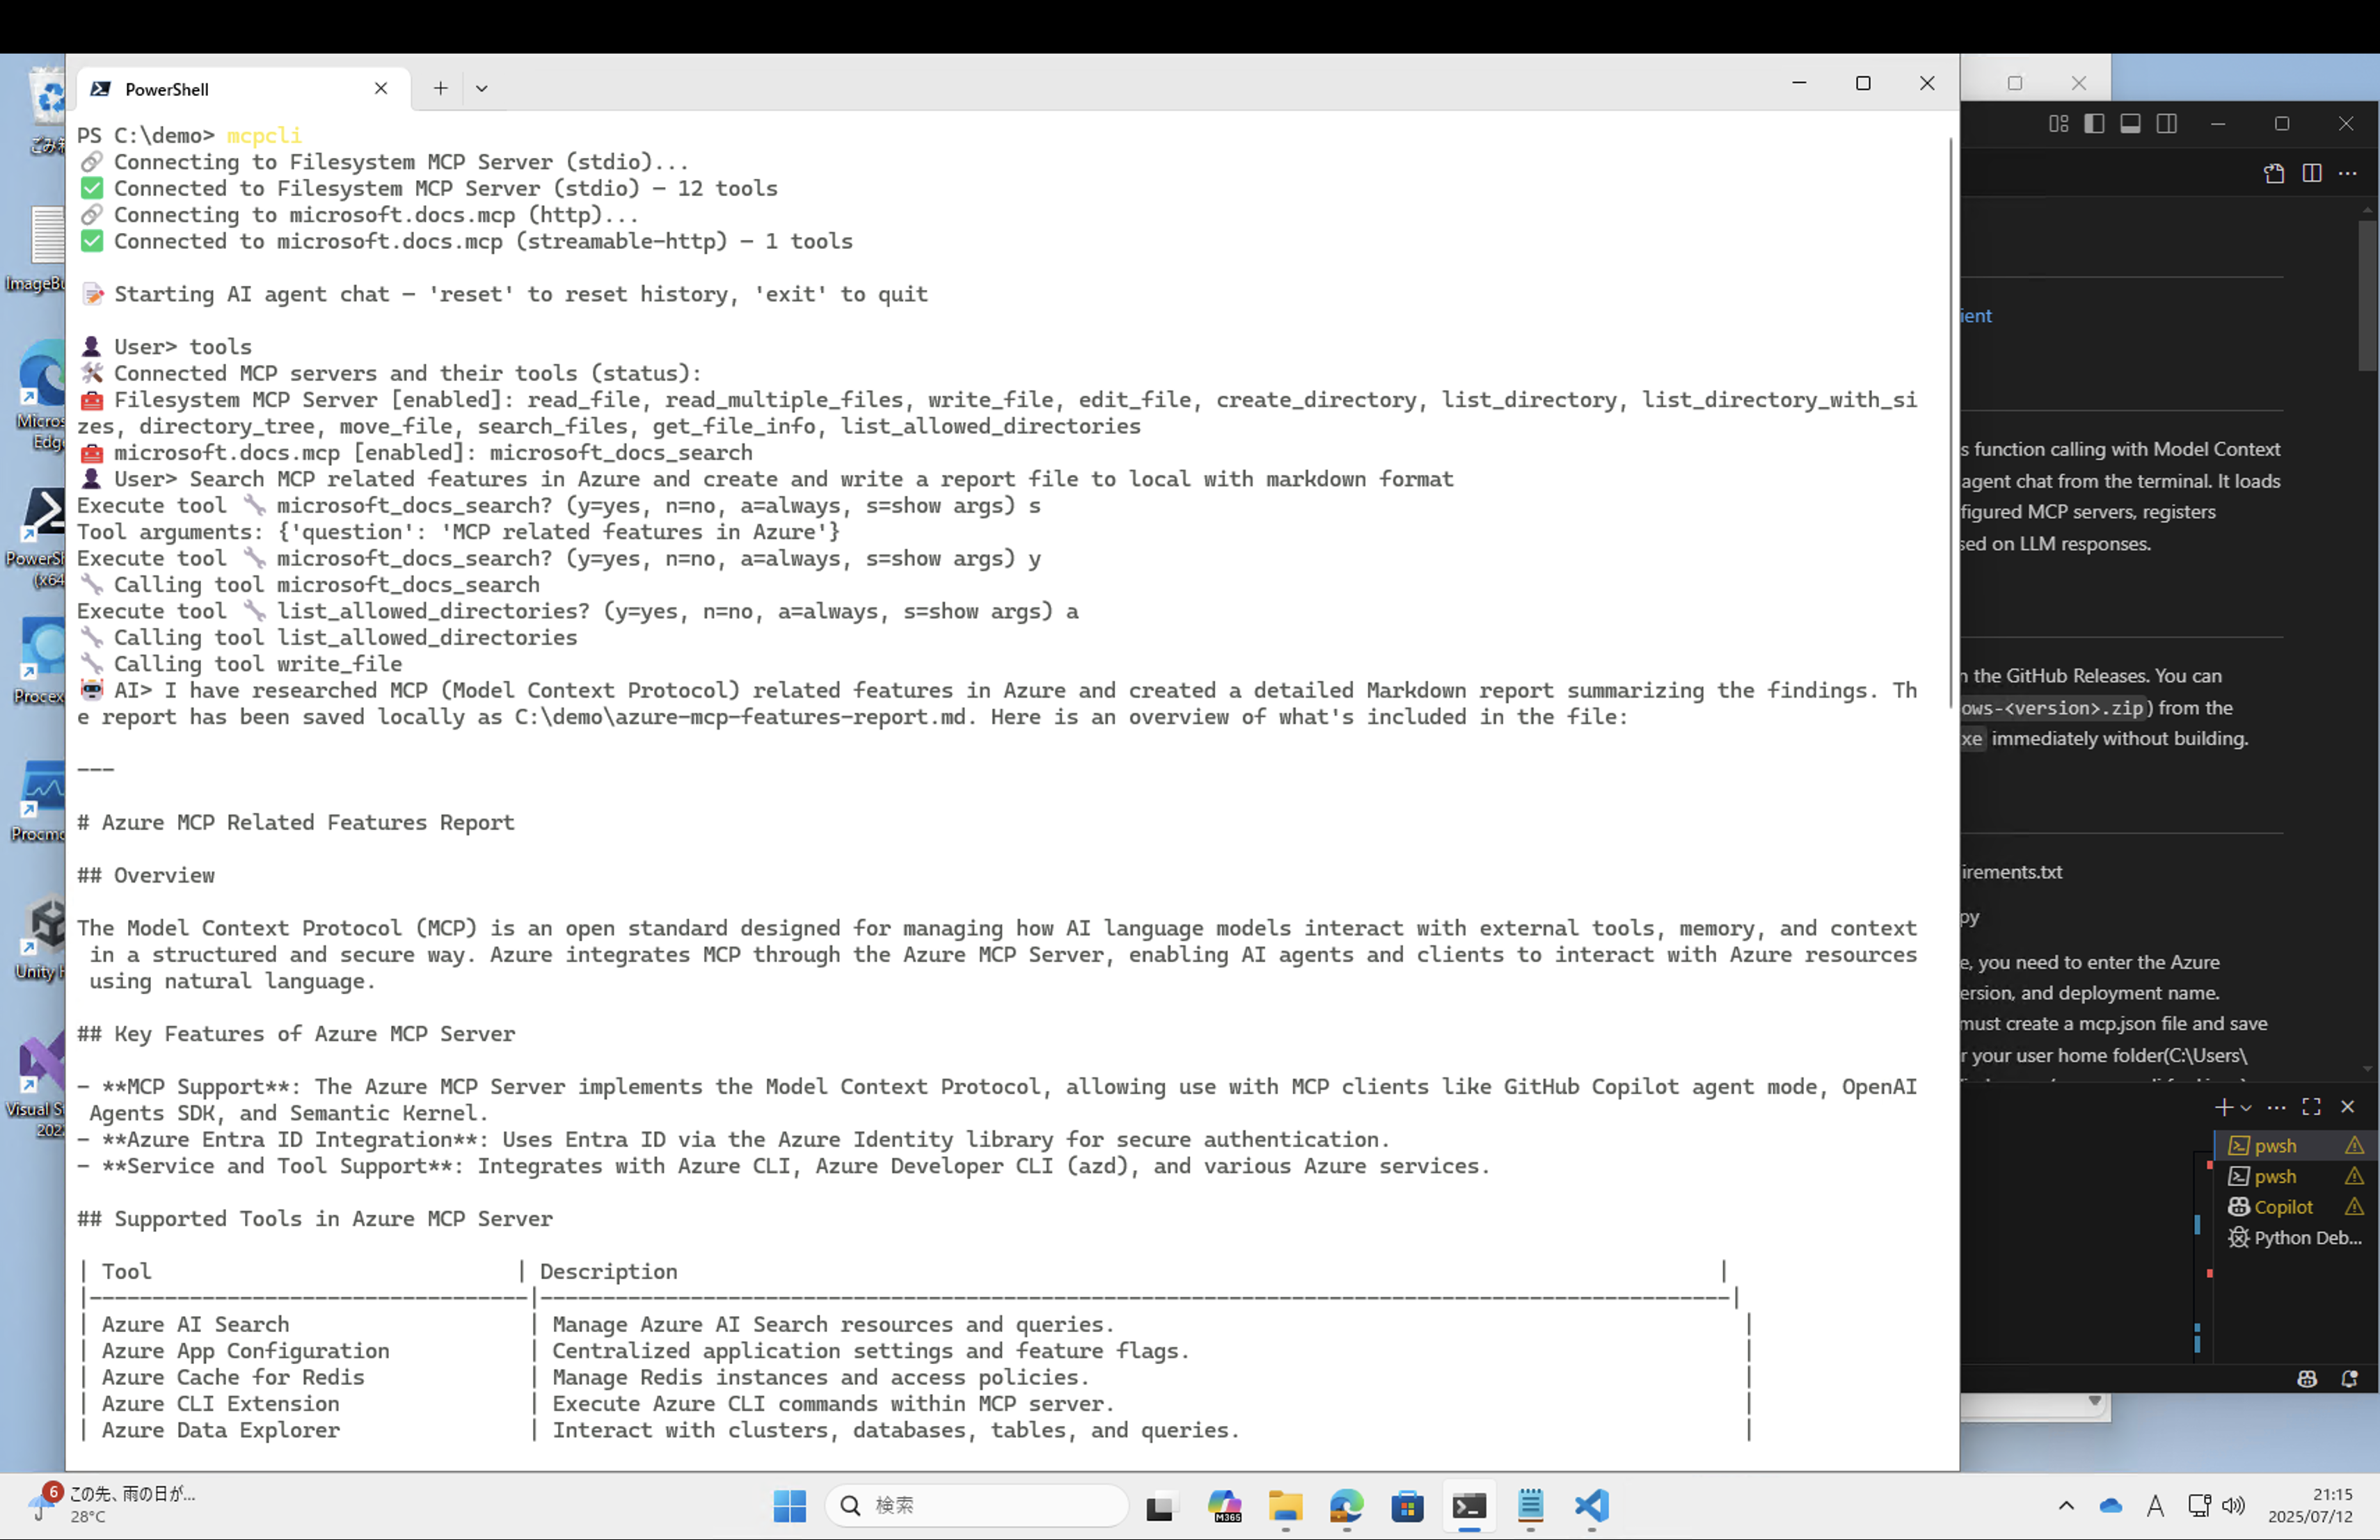
Task: Open the terminal panel more actions menu
Action: pos(2277,1106)
